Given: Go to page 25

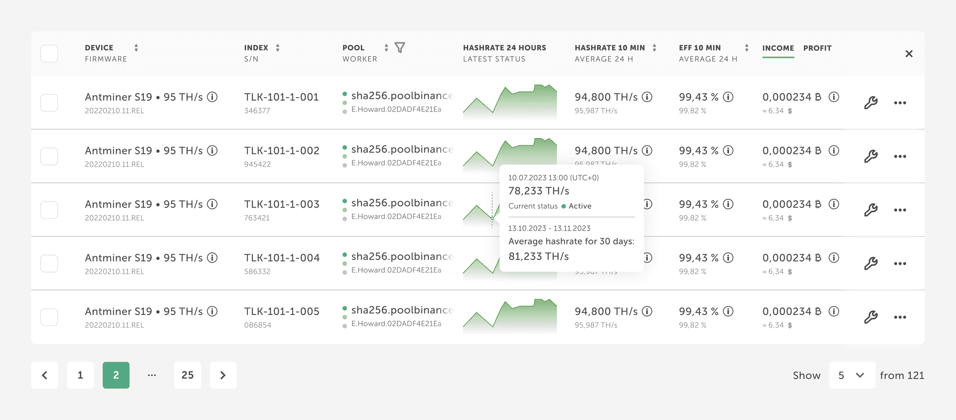Looking at the screenshot, I should [x=188, y=375].
